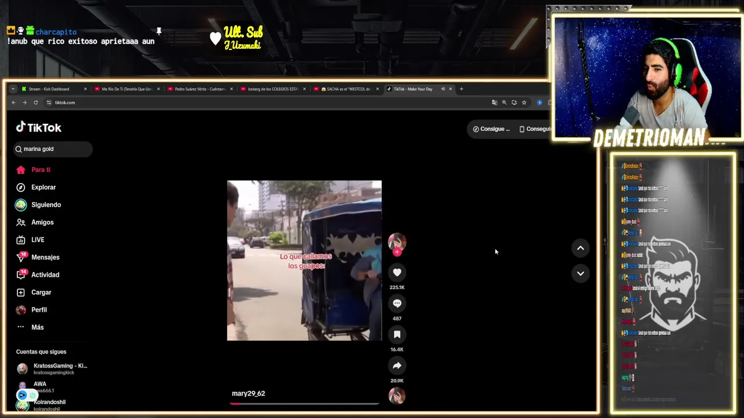744x418 pixels.
Task: Open the browser profile icon
Action: 539,103
